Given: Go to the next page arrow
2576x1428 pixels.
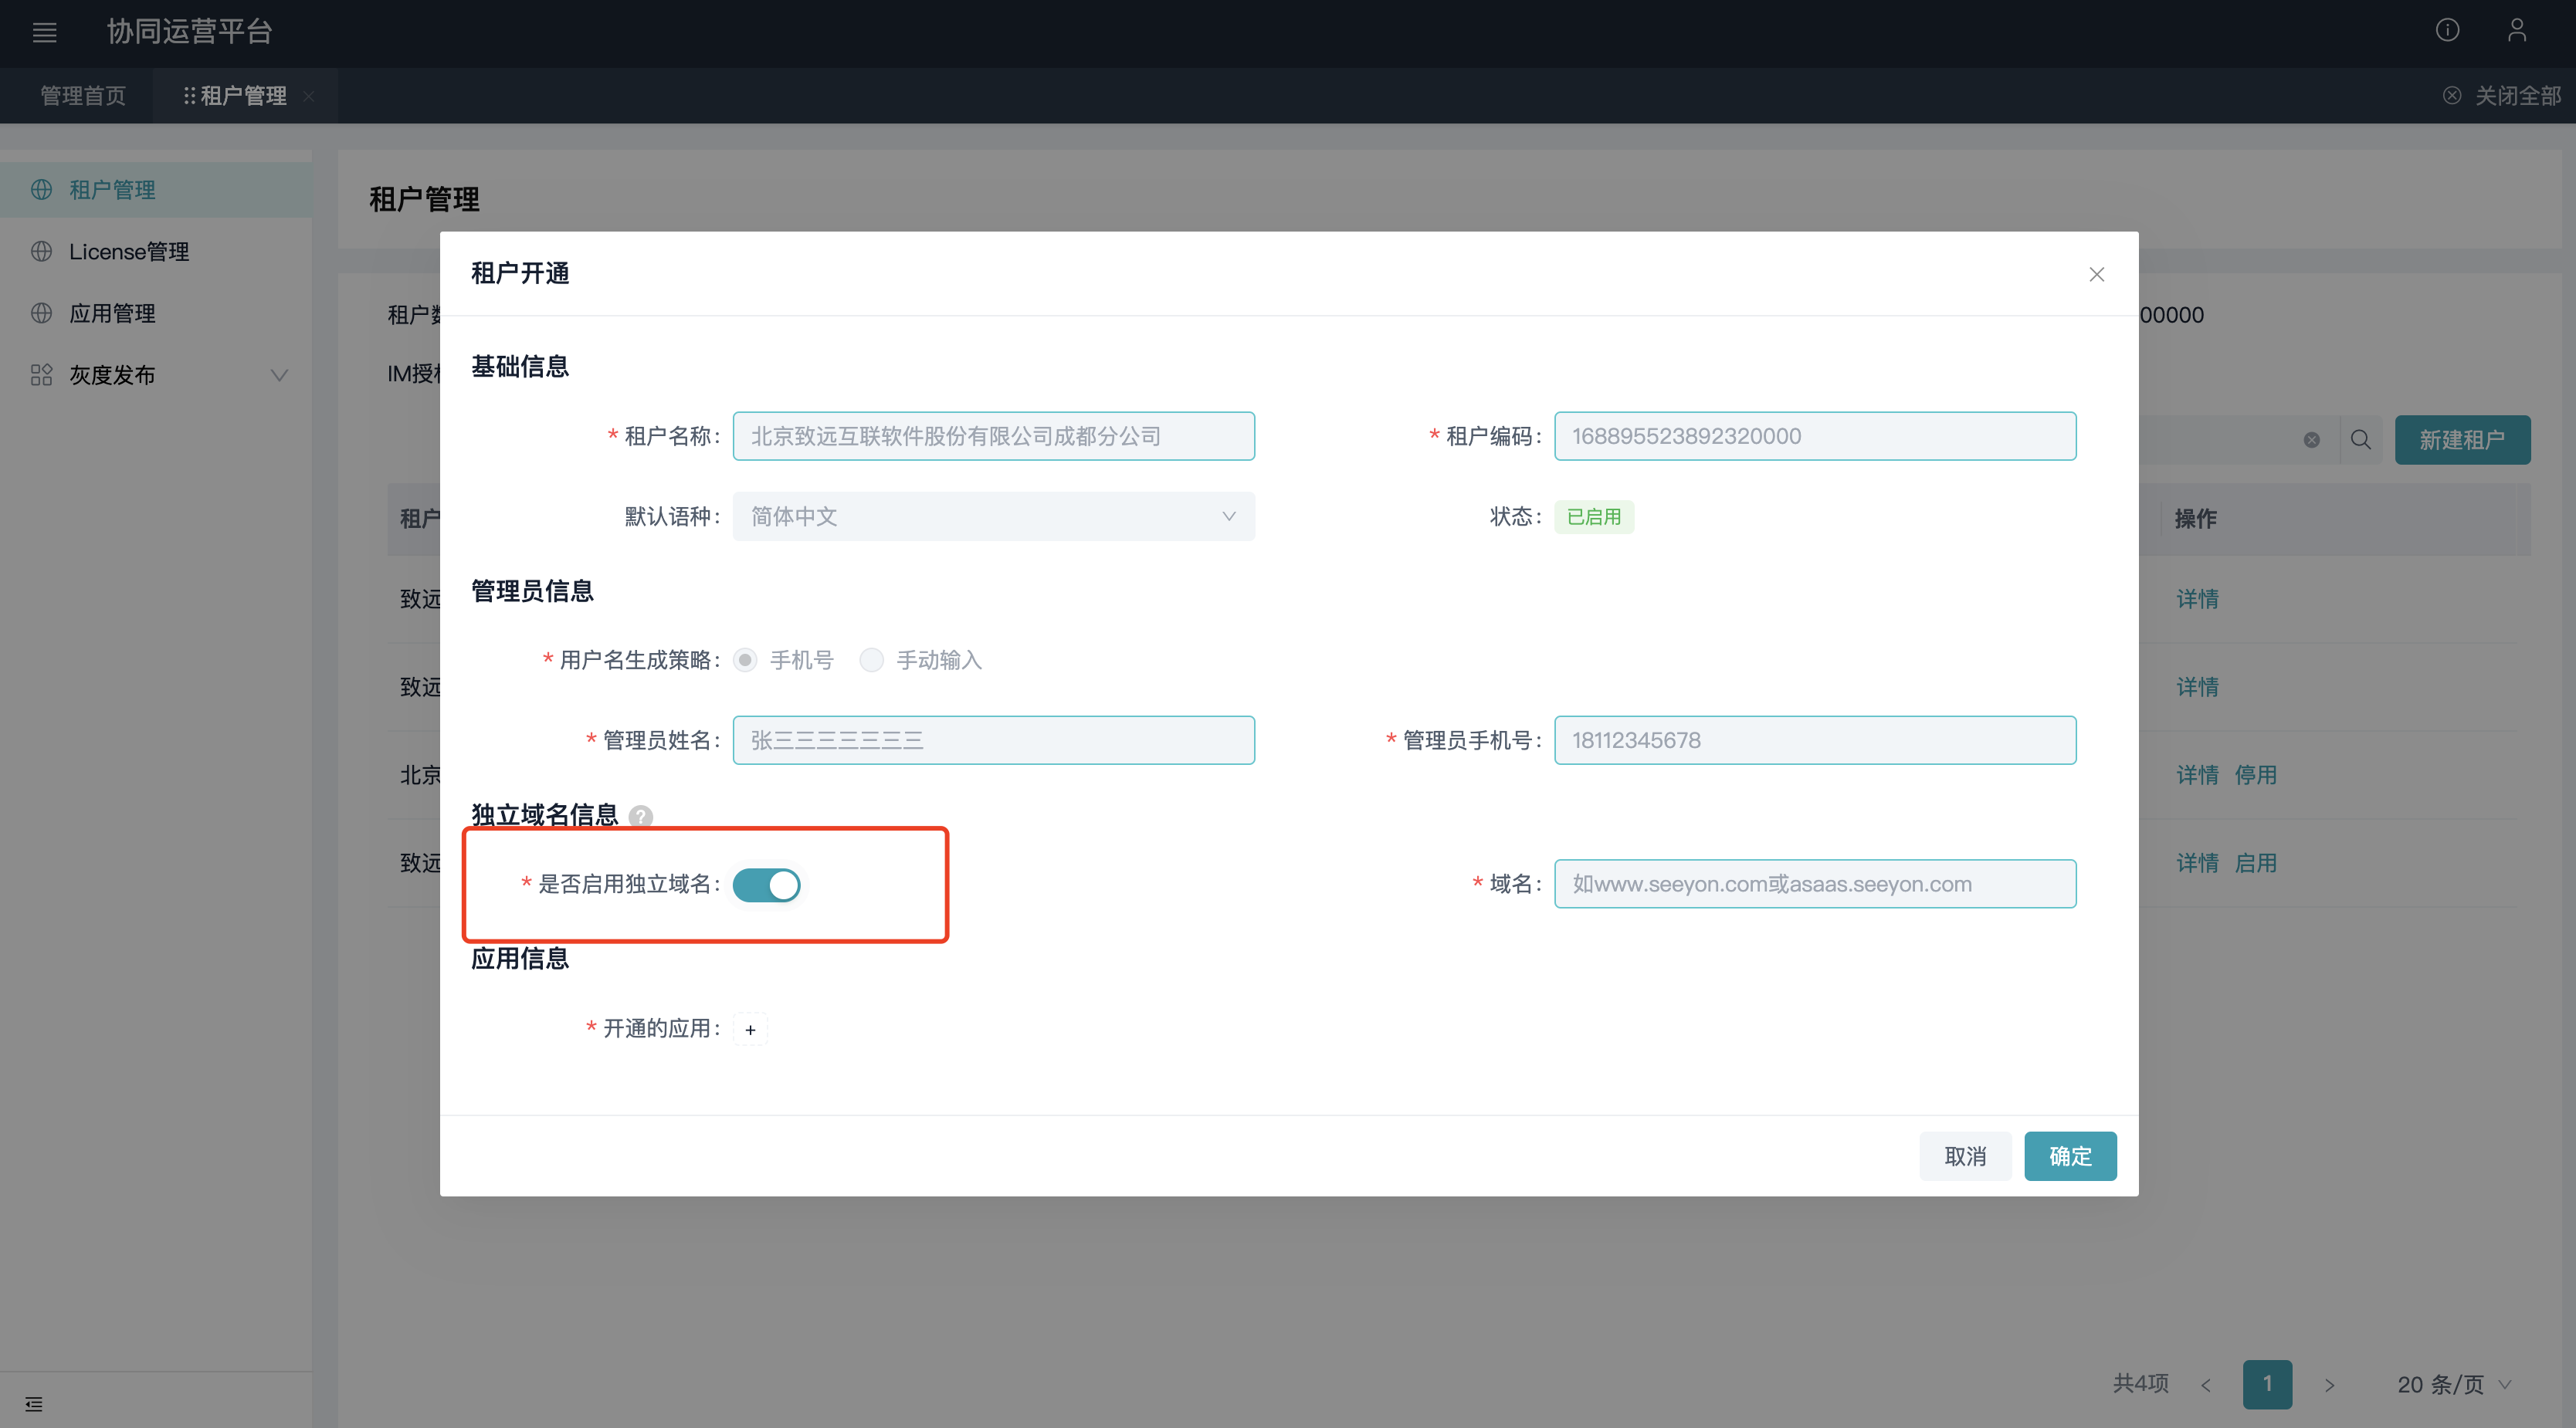Looking at the screenshot, I should [2329, 1385].
